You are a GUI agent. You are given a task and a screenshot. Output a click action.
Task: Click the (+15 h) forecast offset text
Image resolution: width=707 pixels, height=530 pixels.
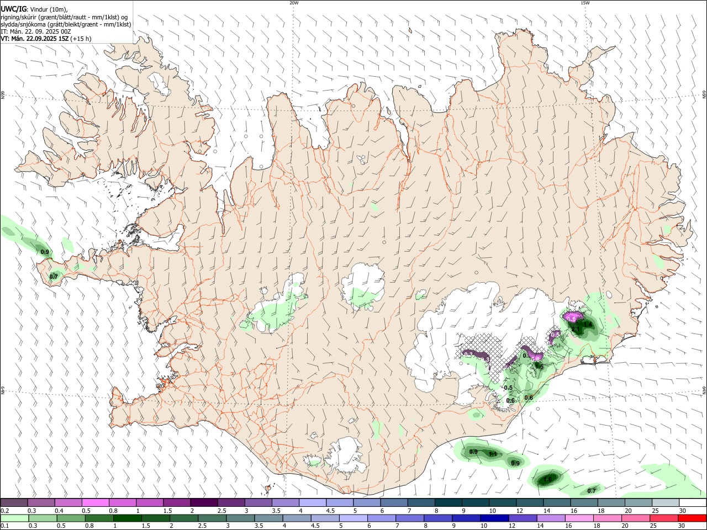[x=81, y=39]
